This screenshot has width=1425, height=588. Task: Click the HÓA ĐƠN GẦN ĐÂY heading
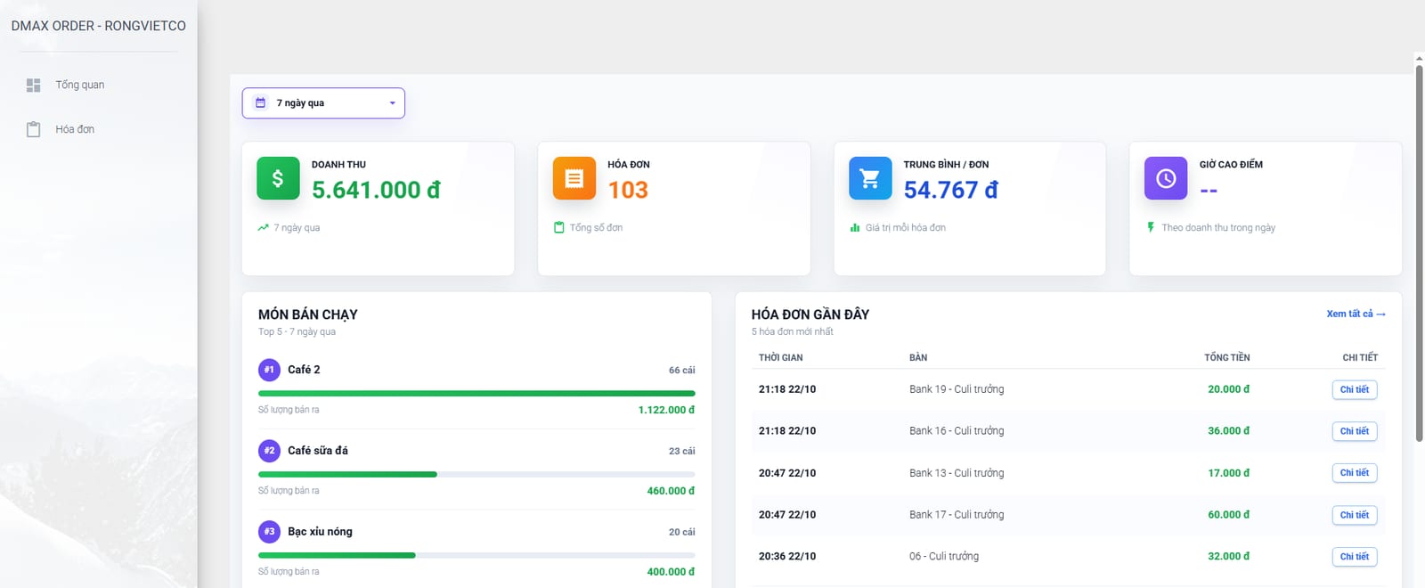pos(810,314)
